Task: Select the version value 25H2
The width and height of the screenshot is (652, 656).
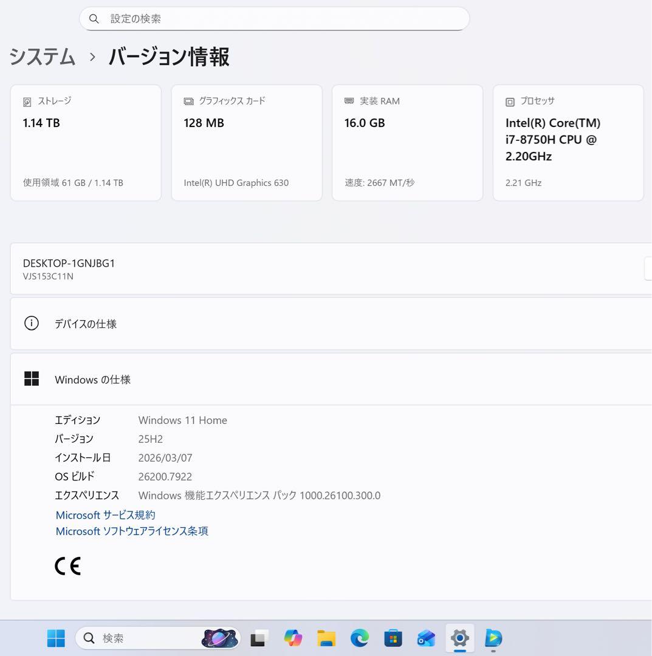Action: (150, 439)
